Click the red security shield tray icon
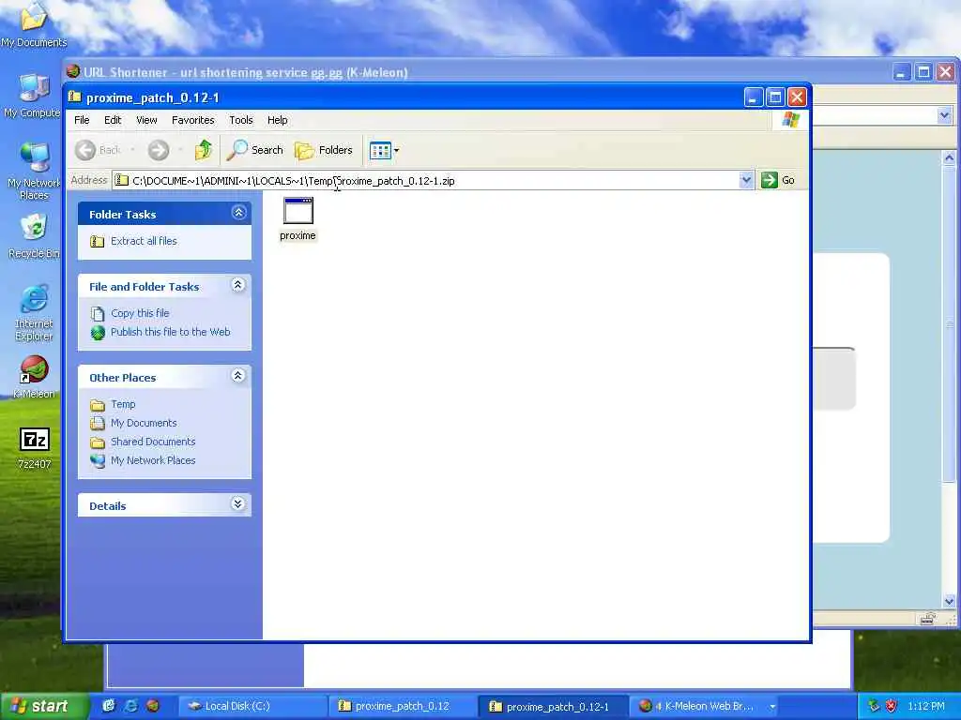Screen dimensions: 961x720 click(x=892, y=706)
